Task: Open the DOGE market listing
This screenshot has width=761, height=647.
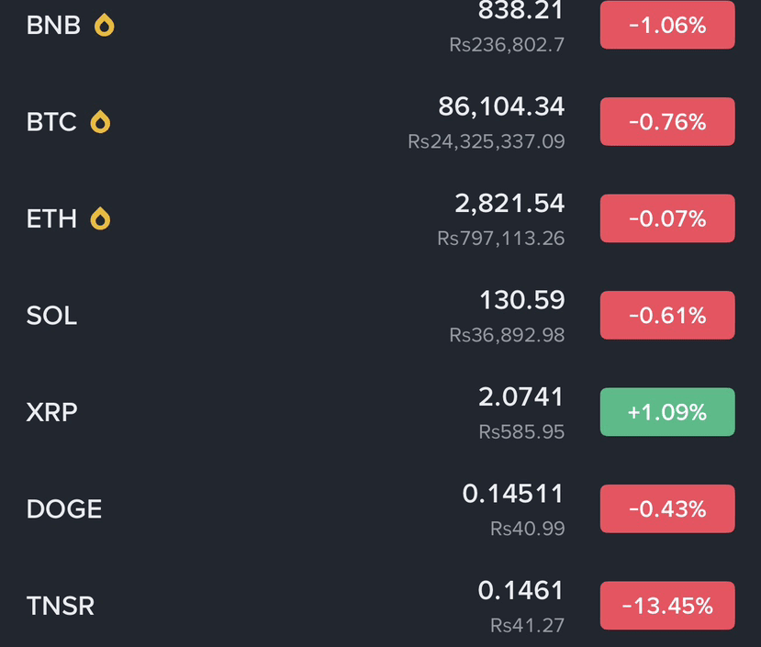Action: point(380,508)
